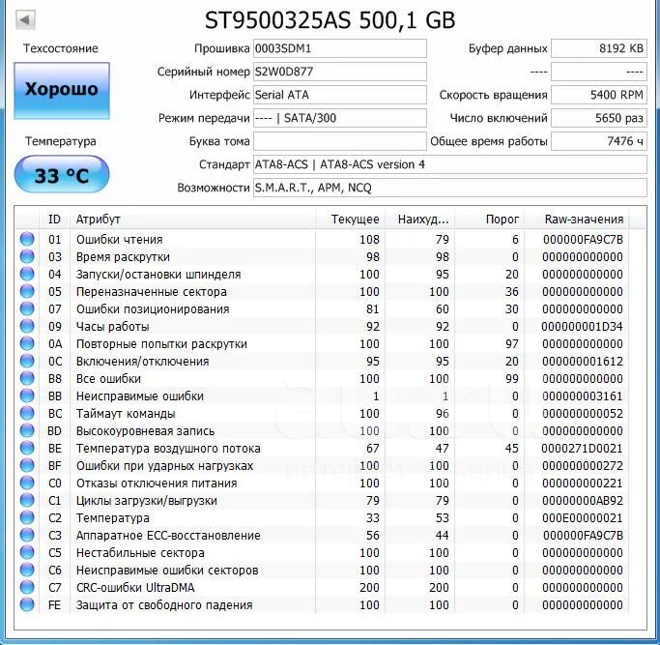
Task: Click status circle for Время раскрутки row
Action: point(27,256)
